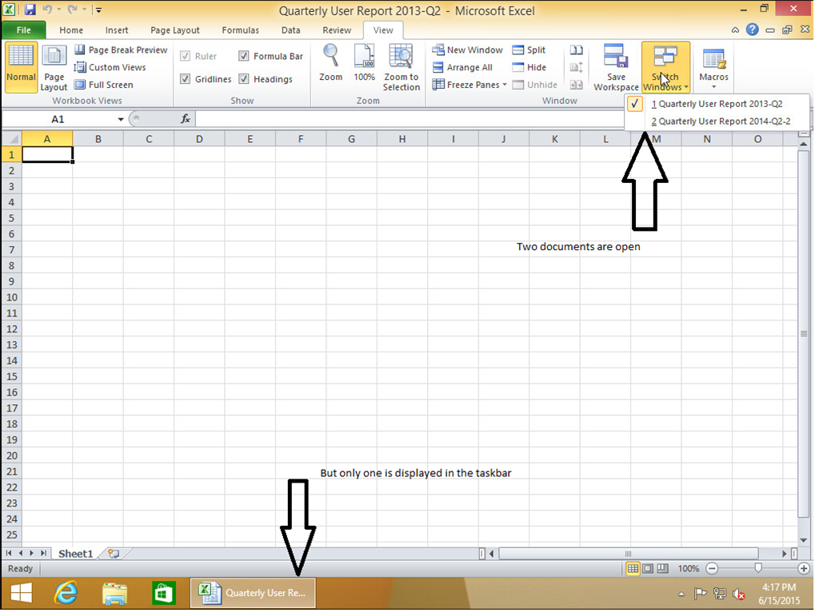The height and width of the screenshot is (612, 819).
Task: Open Custom Views dialog
Action: (110, 67)
